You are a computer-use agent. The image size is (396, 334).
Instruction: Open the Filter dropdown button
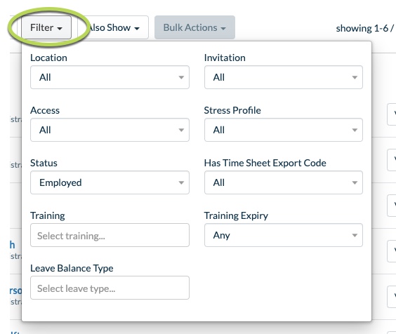coord(46,27)
